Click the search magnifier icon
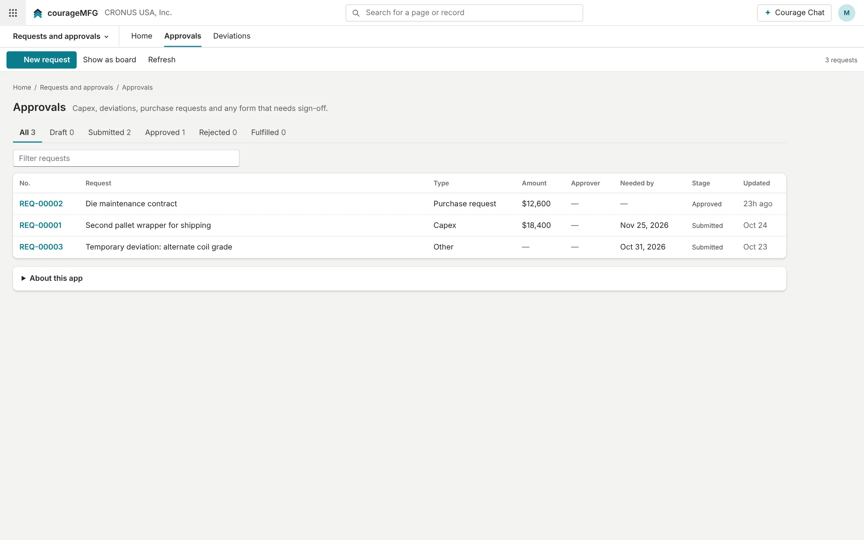 click(356, 13)
